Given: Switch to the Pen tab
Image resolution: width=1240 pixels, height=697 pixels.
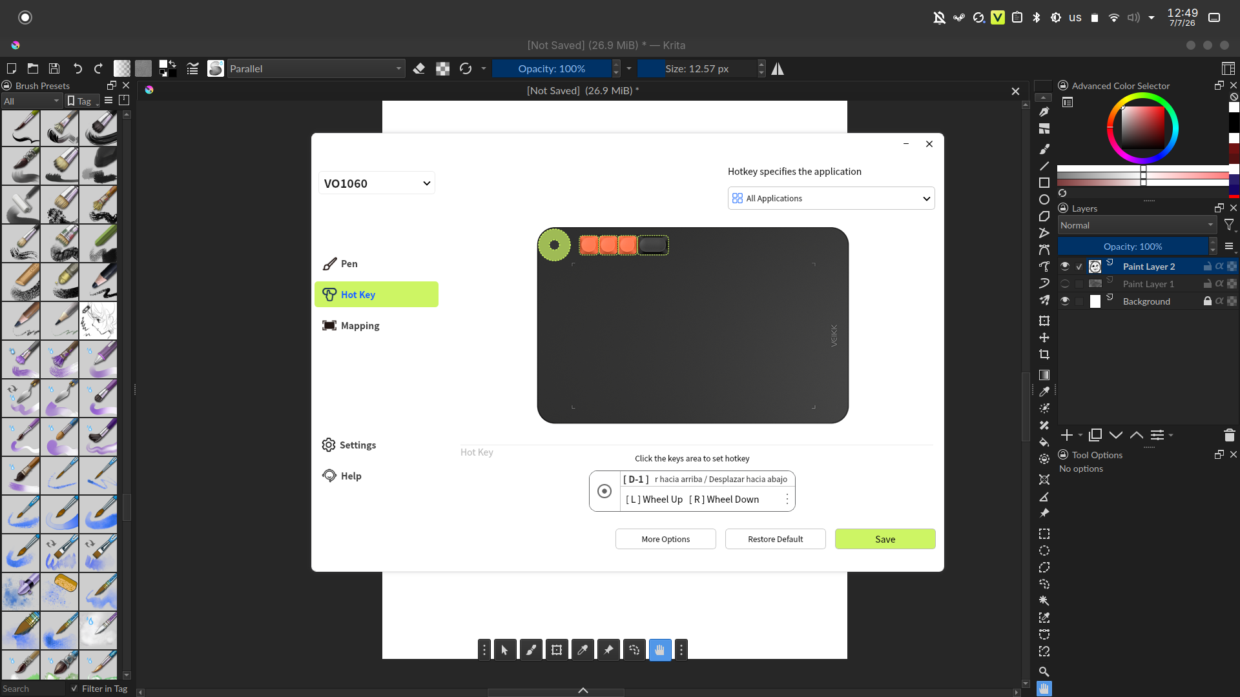Looking at the screenshot, I should coord(377,263).
